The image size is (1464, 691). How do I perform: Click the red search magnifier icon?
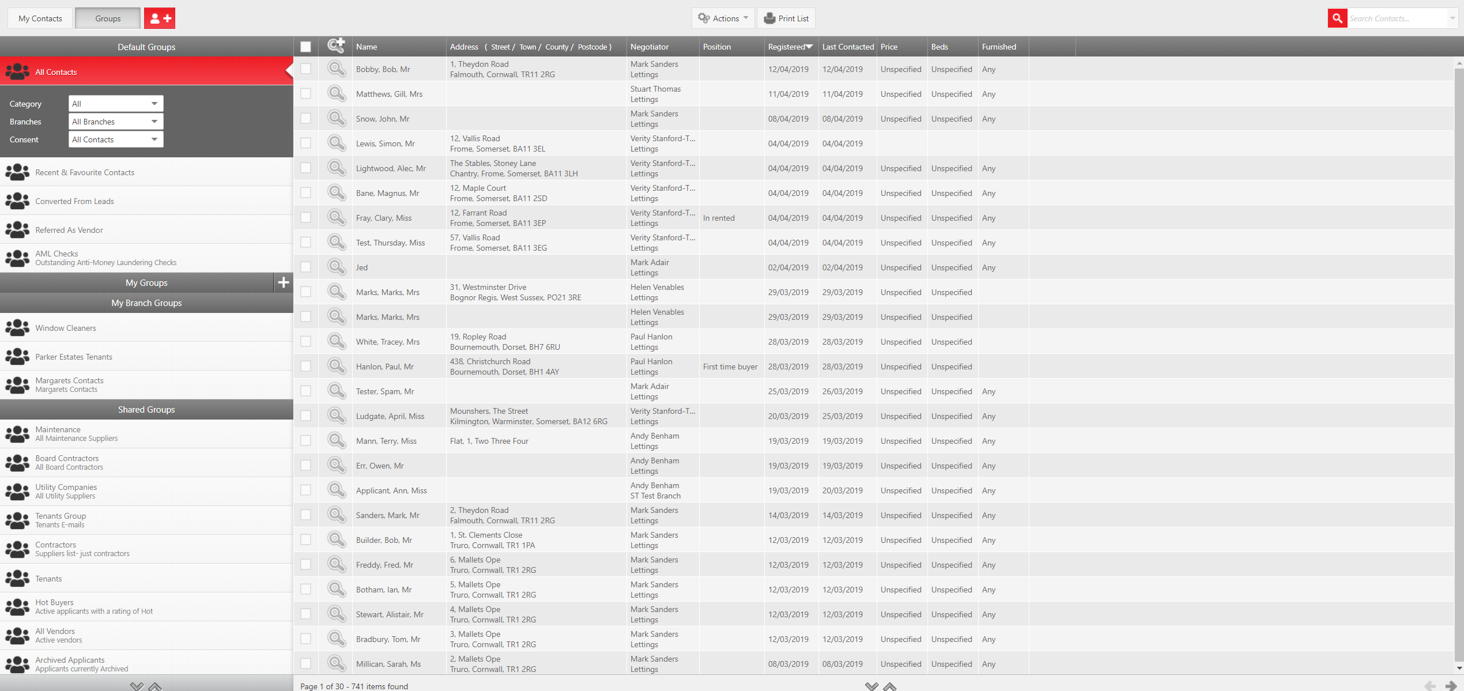(1337, 18)
